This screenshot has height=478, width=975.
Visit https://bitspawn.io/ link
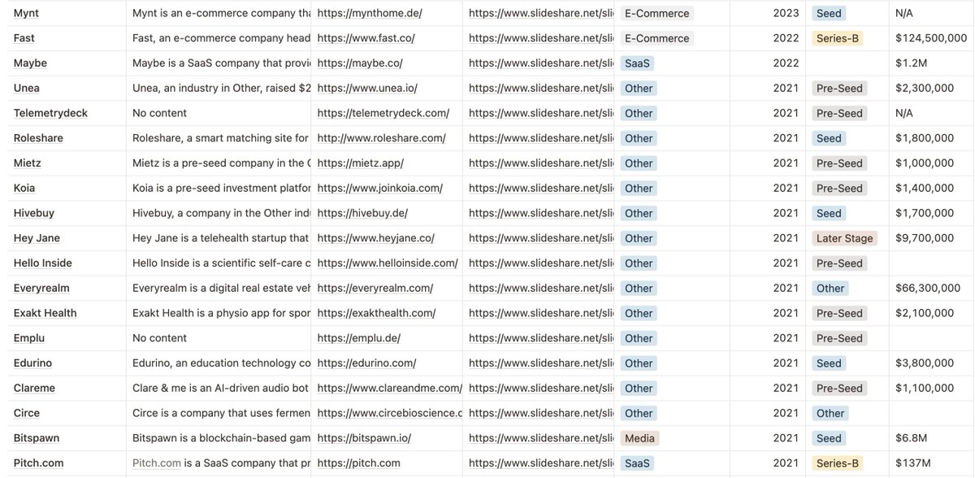tap(364, 438)
